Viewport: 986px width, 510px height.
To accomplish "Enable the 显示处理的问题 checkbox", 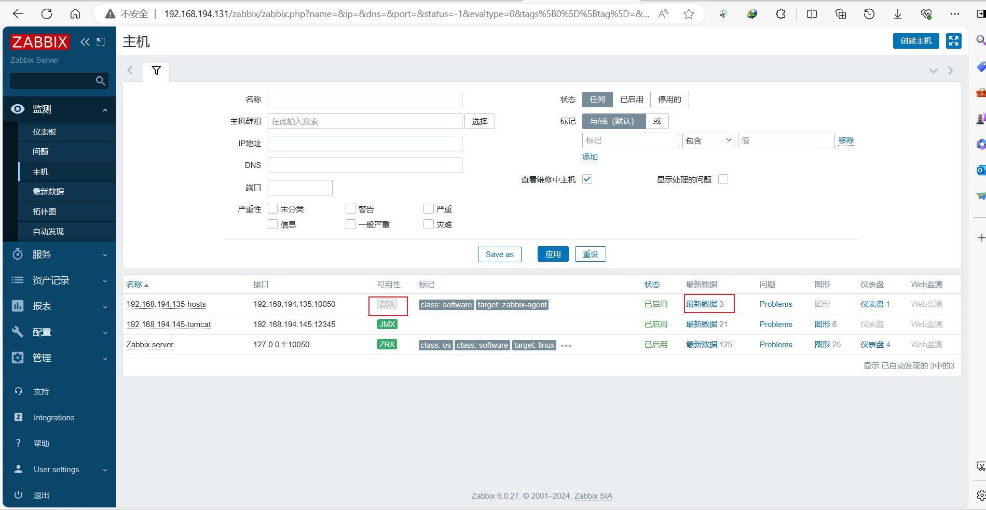I will pos(723,179).
